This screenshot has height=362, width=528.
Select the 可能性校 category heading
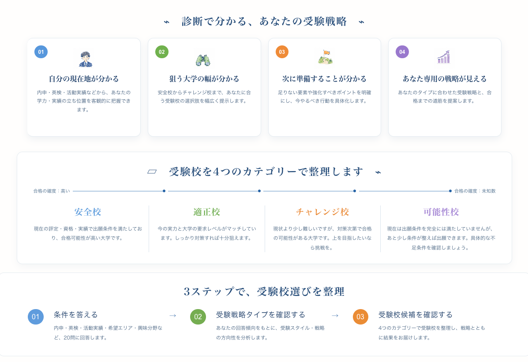pyautogui.click(x=441, y=212)
